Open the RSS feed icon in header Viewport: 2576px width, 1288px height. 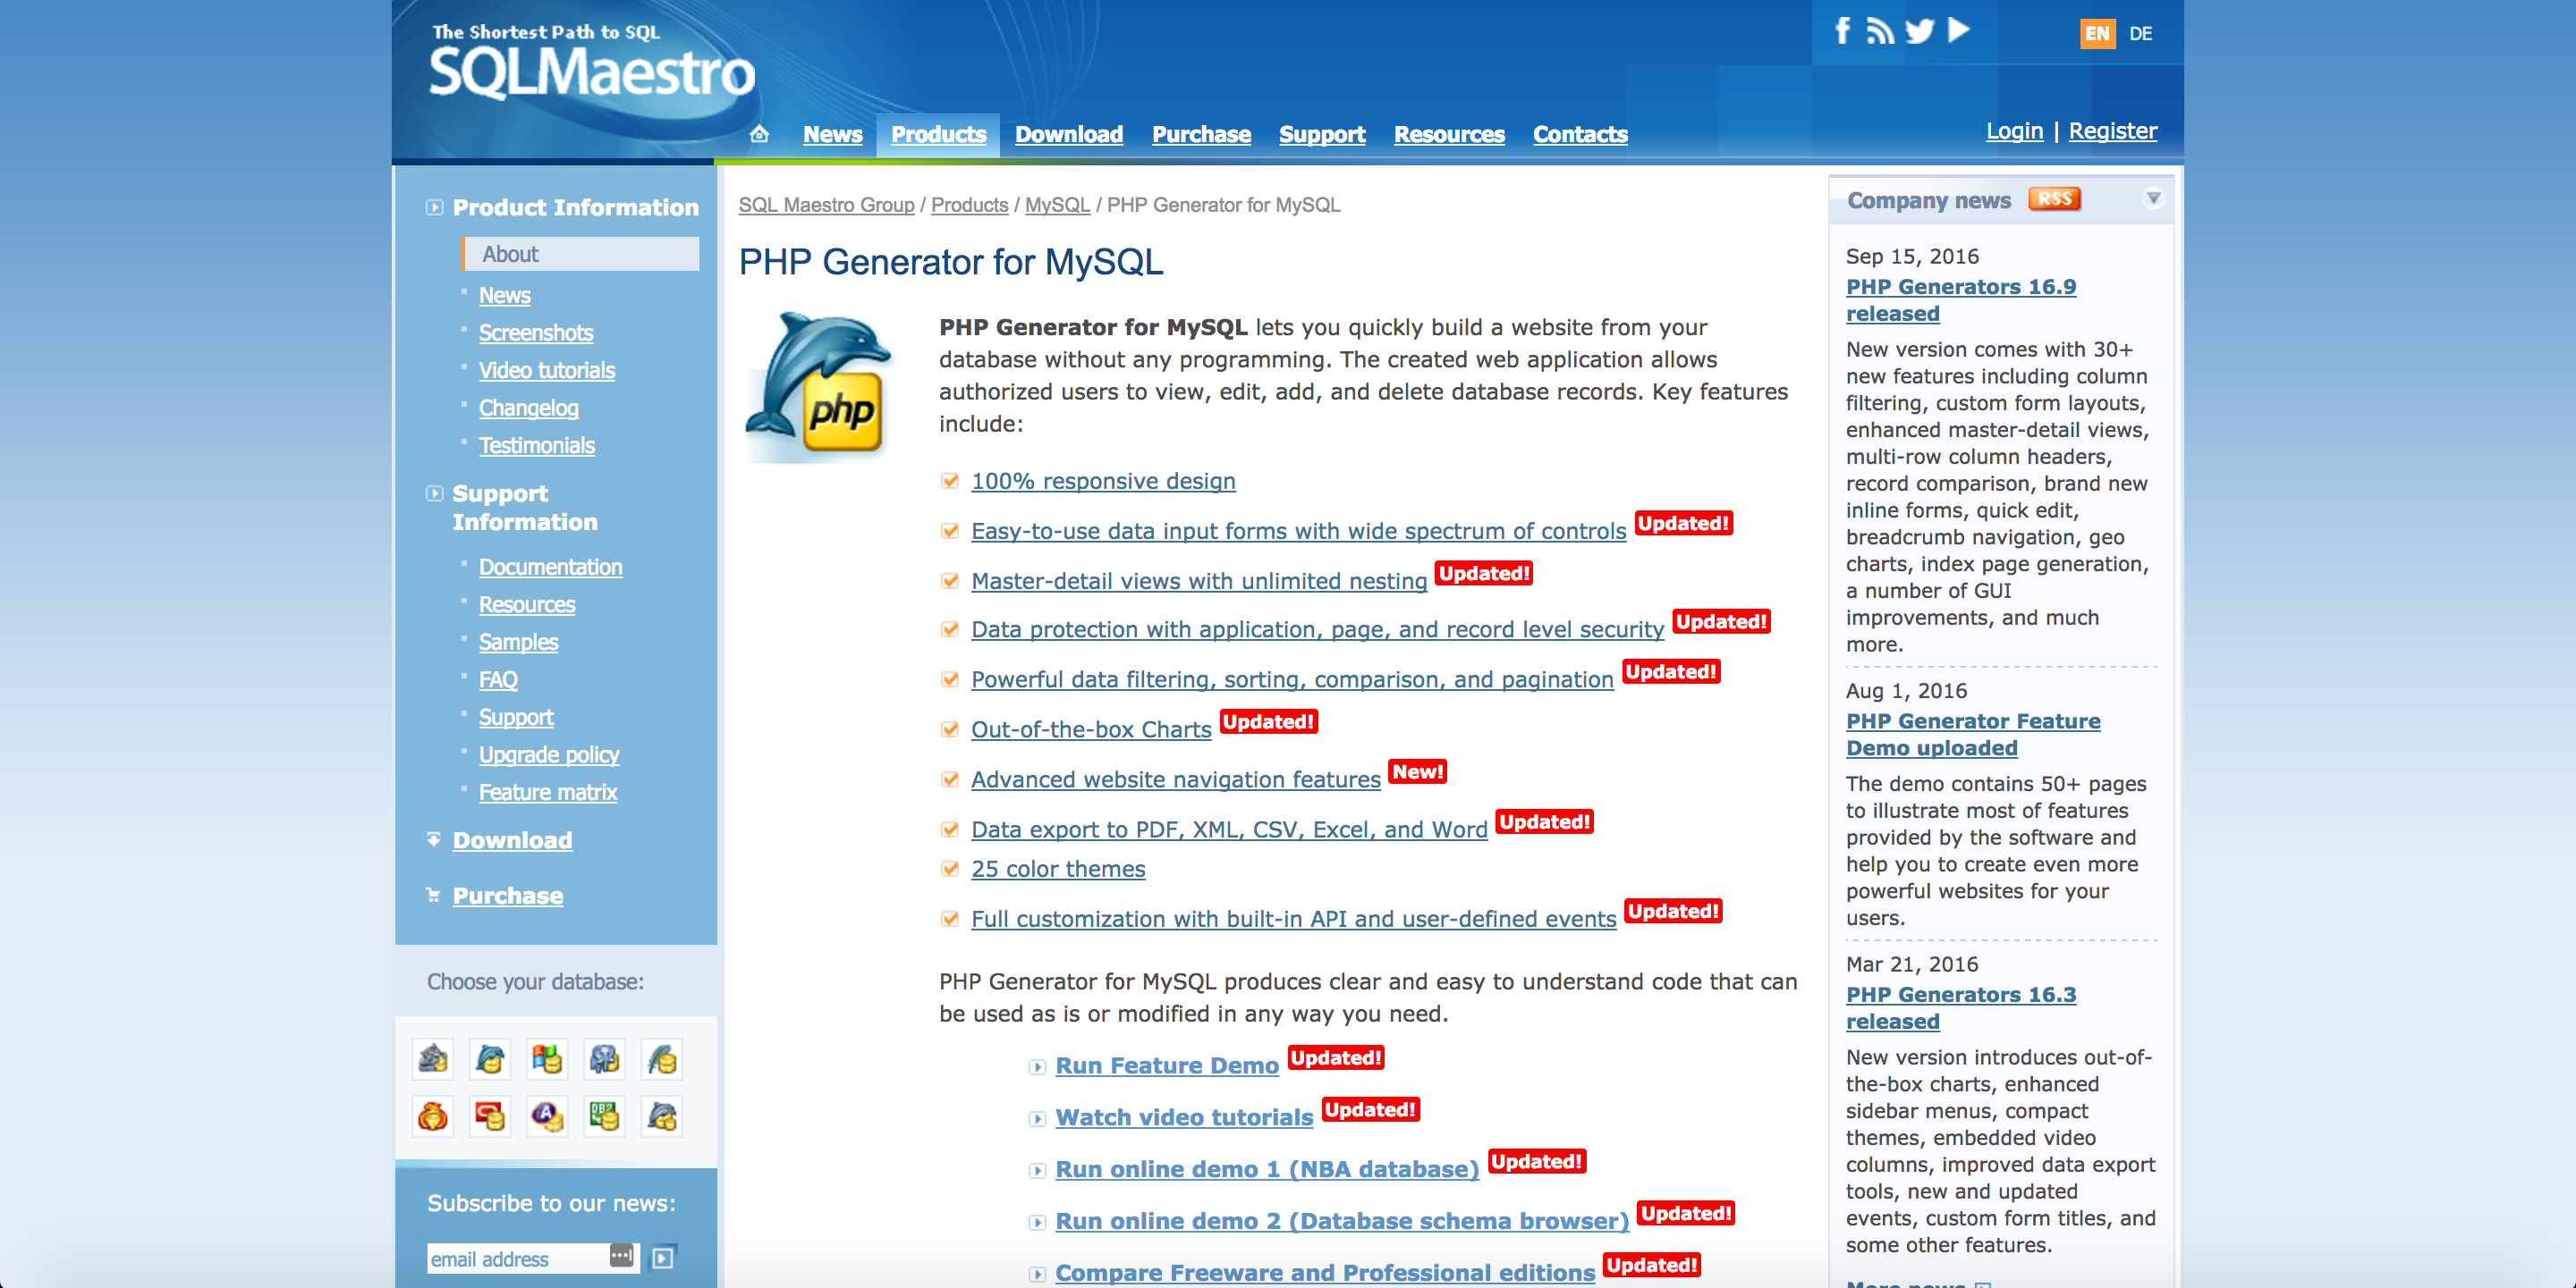pos(1880,31)
